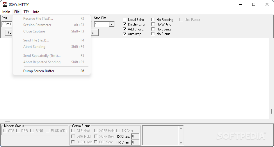Enable the No Writing checkbox
Image resolution: width=274 pixels, height=147 pixels.
153,24
